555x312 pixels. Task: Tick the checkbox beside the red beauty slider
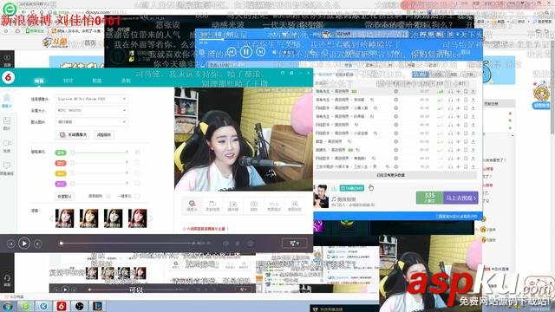(x=137, y=163)
